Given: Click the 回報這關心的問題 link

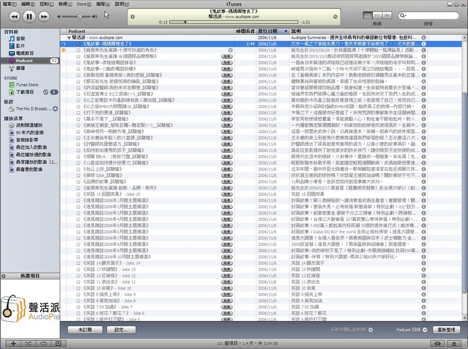Looking at the screenshot, I should point(351,330).
